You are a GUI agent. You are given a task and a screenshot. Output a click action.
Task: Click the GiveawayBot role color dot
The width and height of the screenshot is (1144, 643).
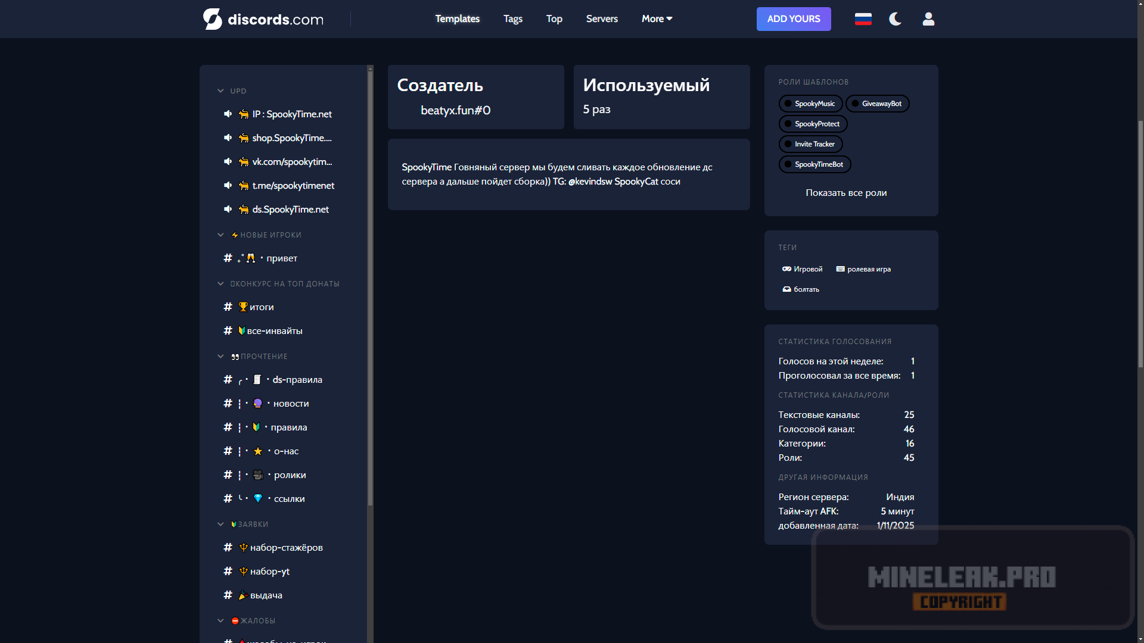click(855, 104)
